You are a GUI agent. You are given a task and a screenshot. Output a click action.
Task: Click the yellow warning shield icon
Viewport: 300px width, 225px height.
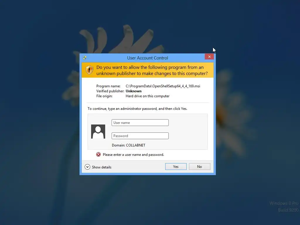(x=89, y=70)
